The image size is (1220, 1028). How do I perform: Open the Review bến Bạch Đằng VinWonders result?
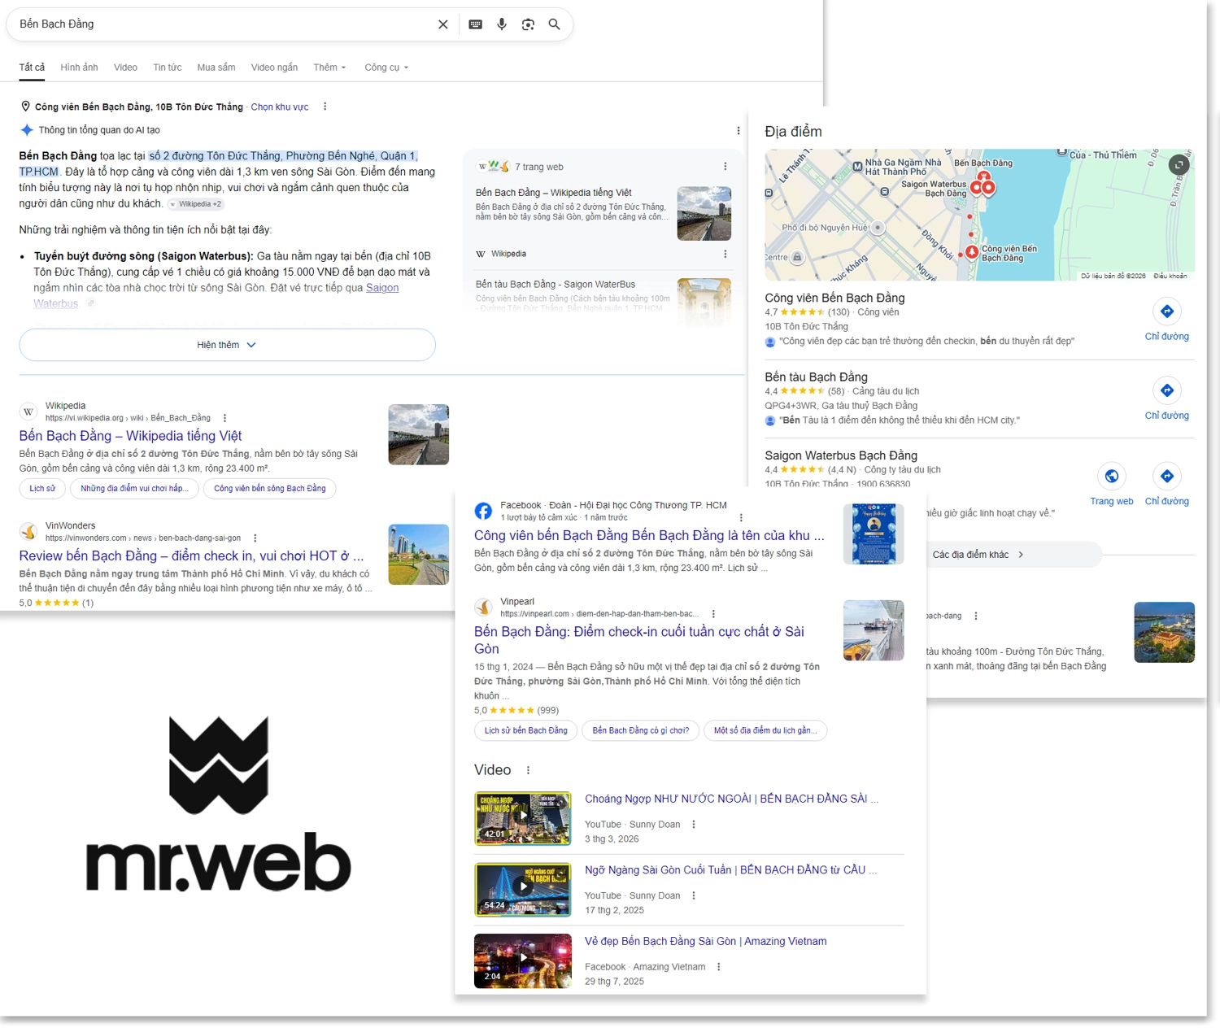click(191, 556)
